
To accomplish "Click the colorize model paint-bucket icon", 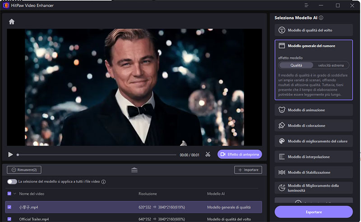I will (x=282, y=126).
